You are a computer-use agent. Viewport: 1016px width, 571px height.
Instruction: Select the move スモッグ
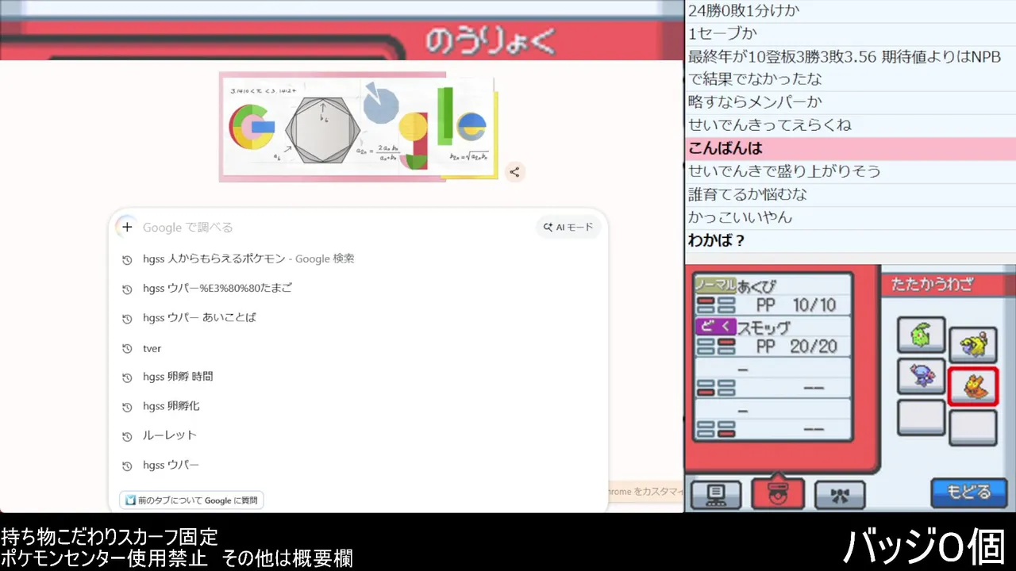click(773, 336)
